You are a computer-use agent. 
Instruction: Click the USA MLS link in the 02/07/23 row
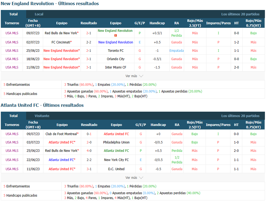click(12, 42)
